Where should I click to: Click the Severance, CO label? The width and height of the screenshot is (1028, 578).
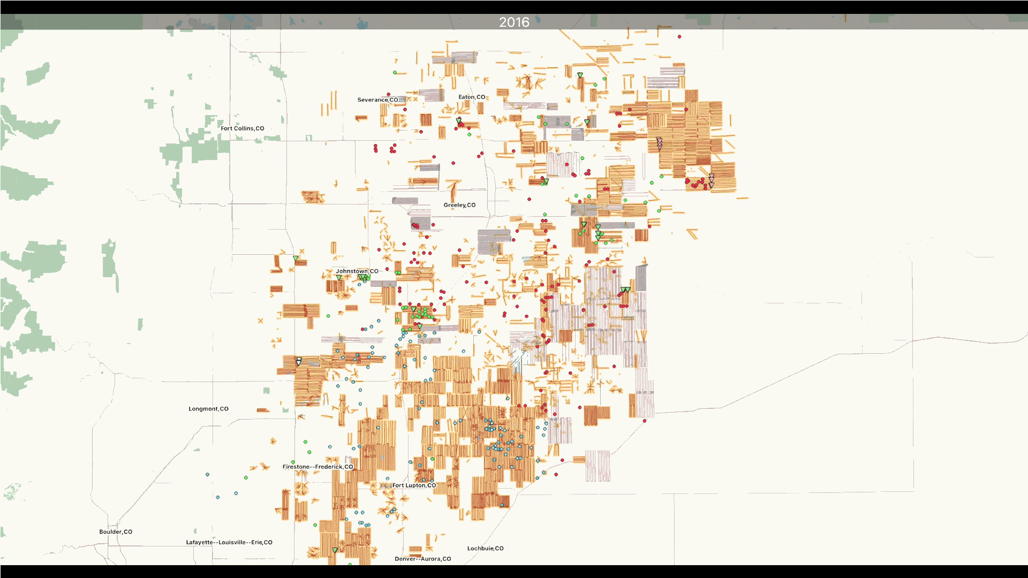(377, 100)
